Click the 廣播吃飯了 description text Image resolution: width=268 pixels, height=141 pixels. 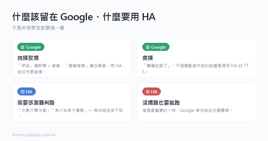point(195,69)
